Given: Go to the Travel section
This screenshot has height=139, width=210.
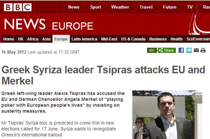Looking at the screenshot, I should coord(146,7).
